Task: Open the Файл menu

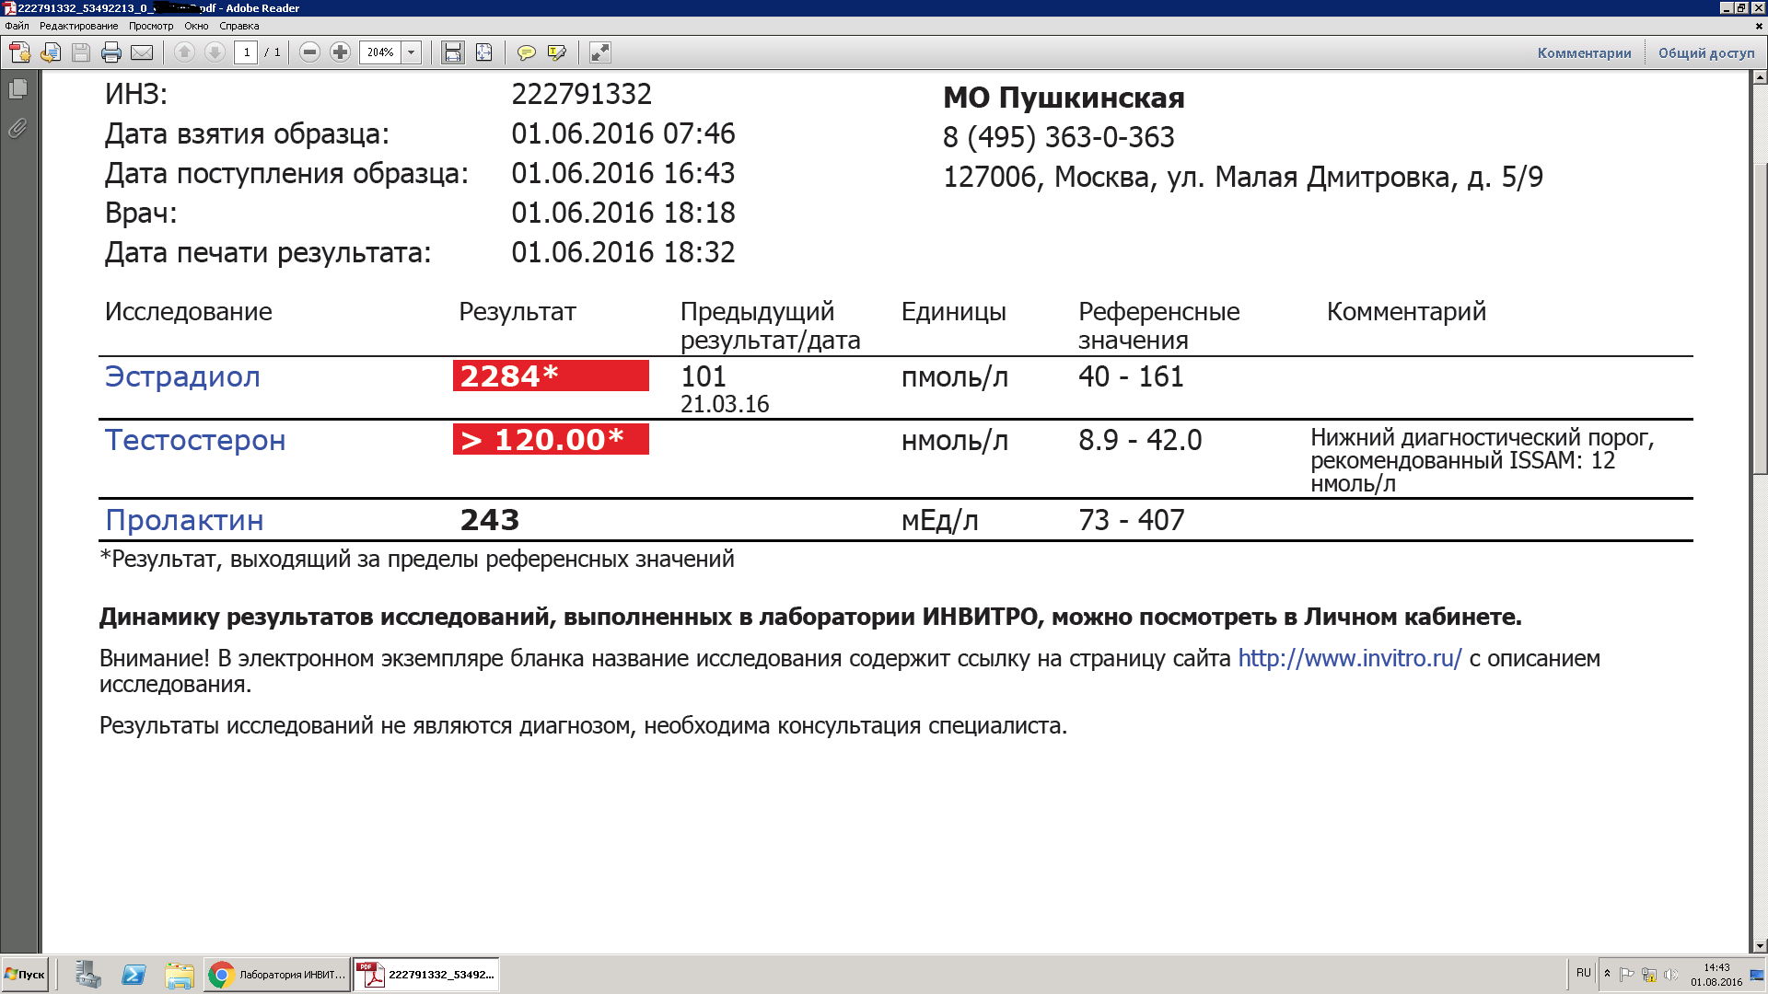Action: click(x=17, y=26)
